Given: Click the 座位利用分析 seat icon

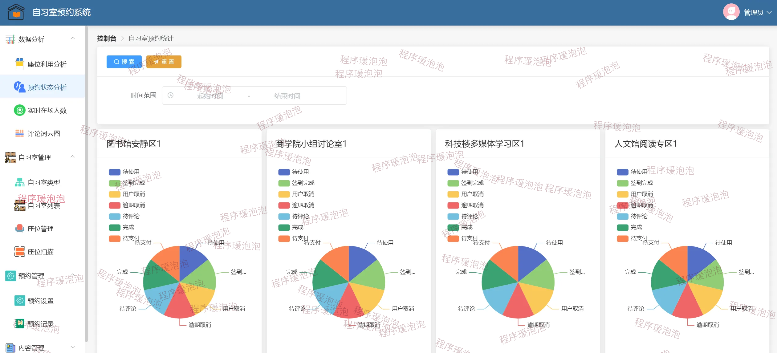Looking at the screenshot, I should click(19, 64).
